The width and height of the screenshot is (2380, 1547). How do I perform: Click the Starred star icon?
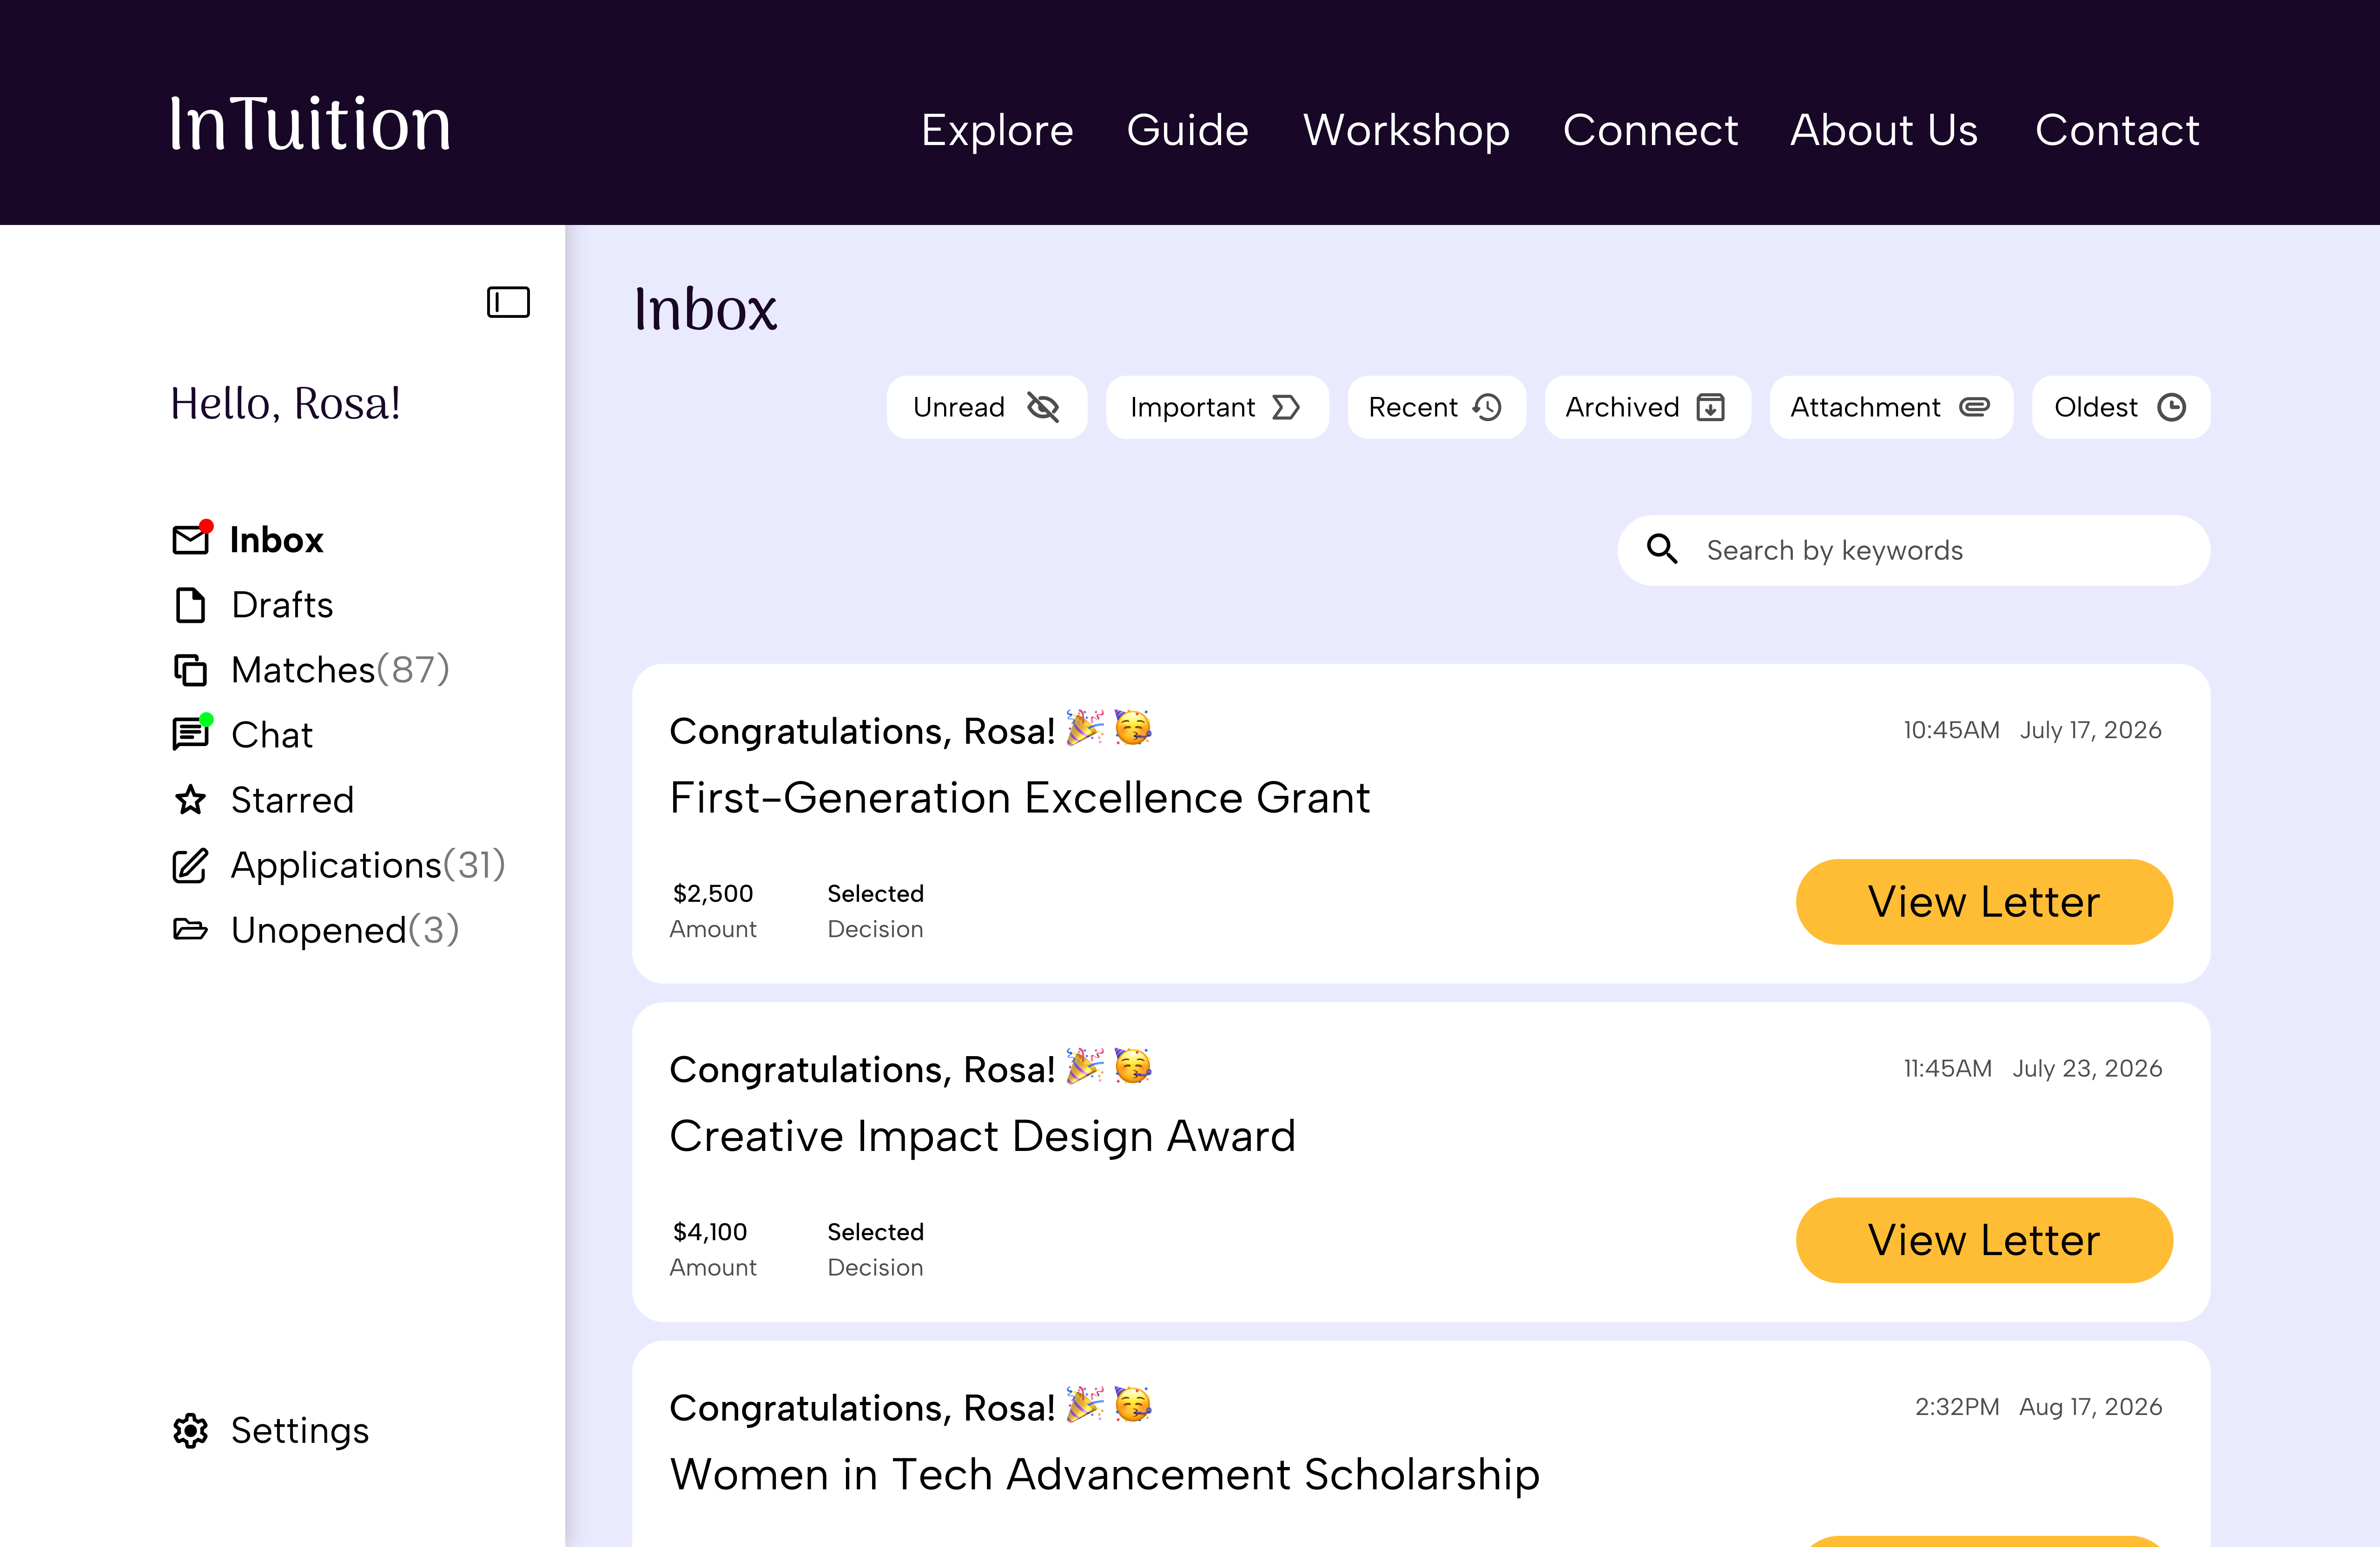pyautogui.click(x=190, y=800)
